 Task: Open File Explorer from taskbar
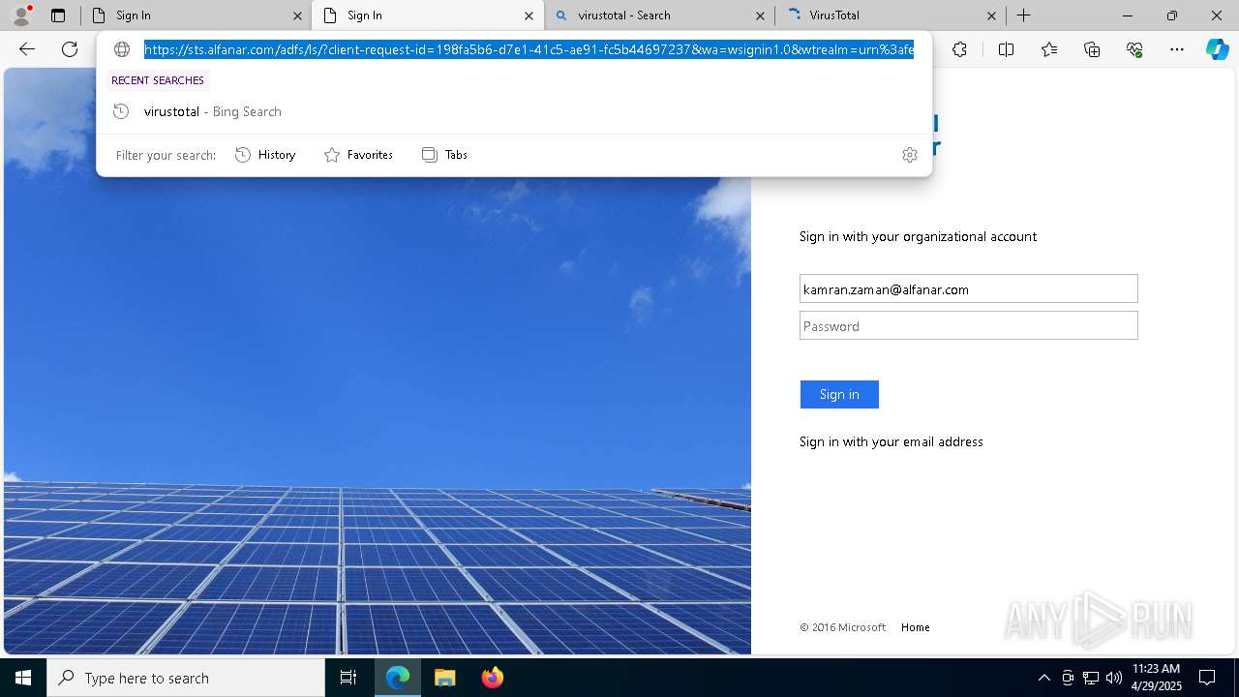point(444,678)
